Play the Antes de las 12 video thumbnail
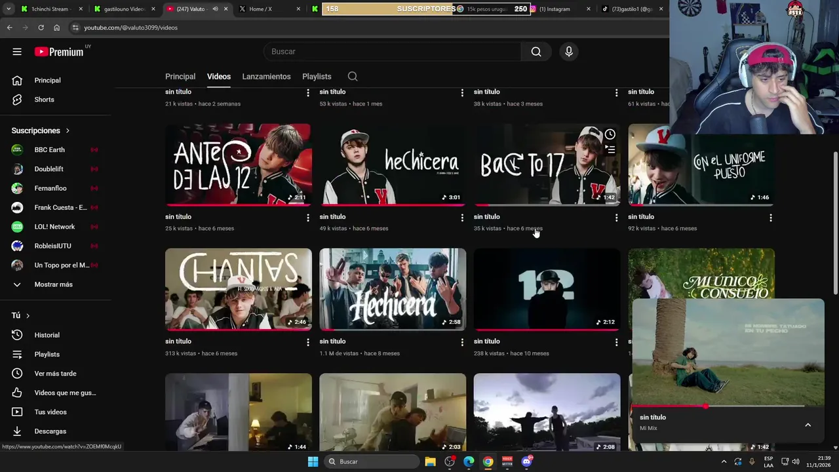The image size is (839, 472). click(x=239, y=165)
